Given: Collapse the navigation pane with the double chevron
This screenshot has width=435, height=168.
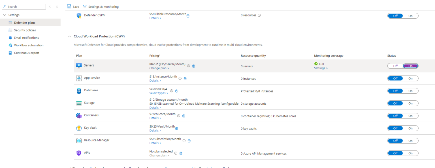Looking at the screenshot, I should click(x=57, y=6).
